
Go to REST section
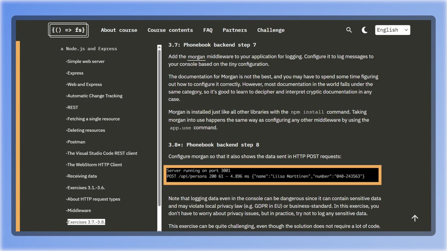pyautogui.click(x=72, y=107)
